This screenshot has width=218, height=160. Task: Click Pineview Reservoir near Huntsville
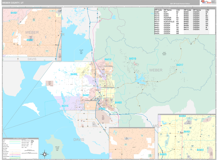[141, 79]
